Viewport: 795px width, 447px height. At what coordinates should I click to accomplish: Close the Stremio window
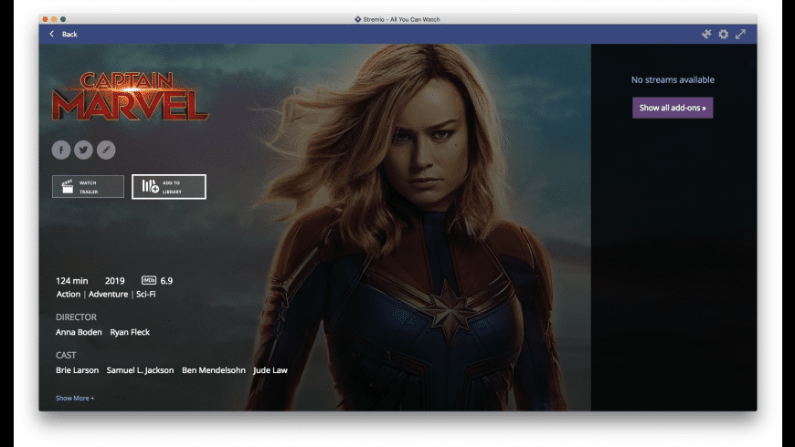coord(45,19)
